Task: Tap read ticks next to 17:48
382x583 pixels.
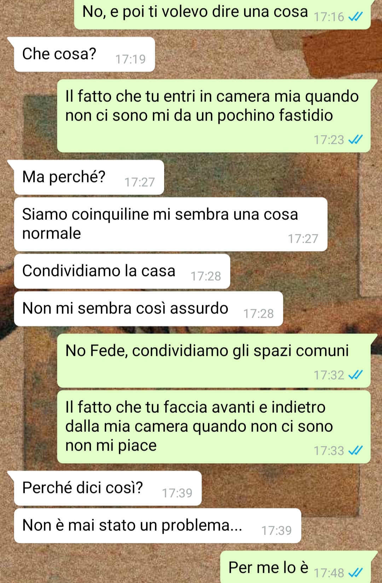Action: tap(355, 572)
